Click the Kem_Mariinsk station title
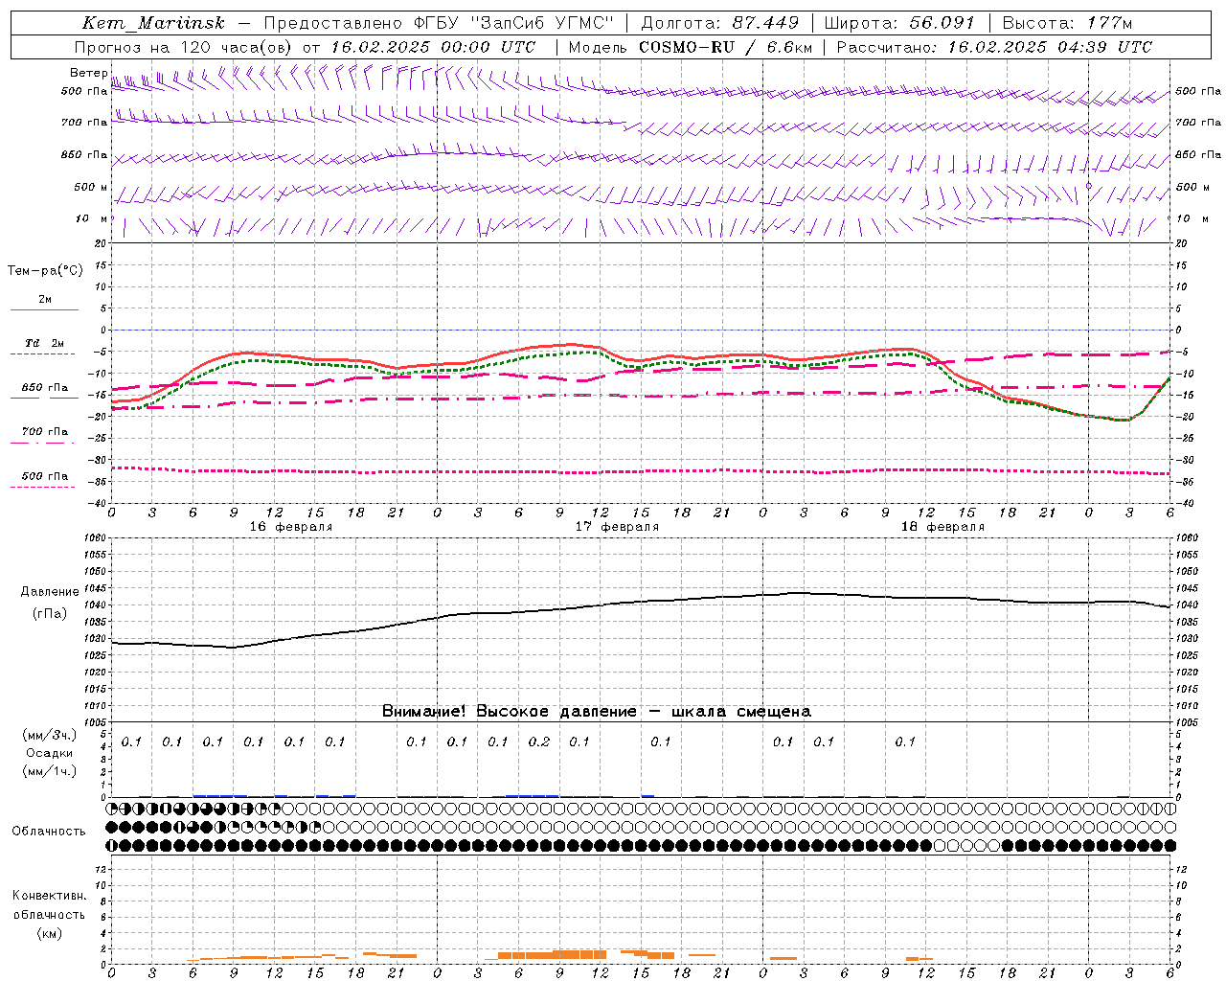This screenshot has height=981, width=1226. tap(153, 23)
